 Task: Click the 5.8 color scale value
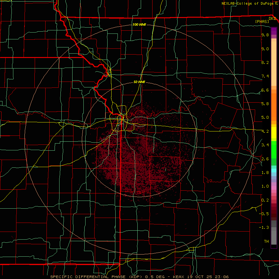(265, 104)
